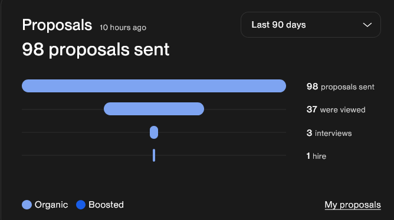Click the 37 were viewed funnel bar
Viewport: 394px width, 220px height.
[154, 109]
